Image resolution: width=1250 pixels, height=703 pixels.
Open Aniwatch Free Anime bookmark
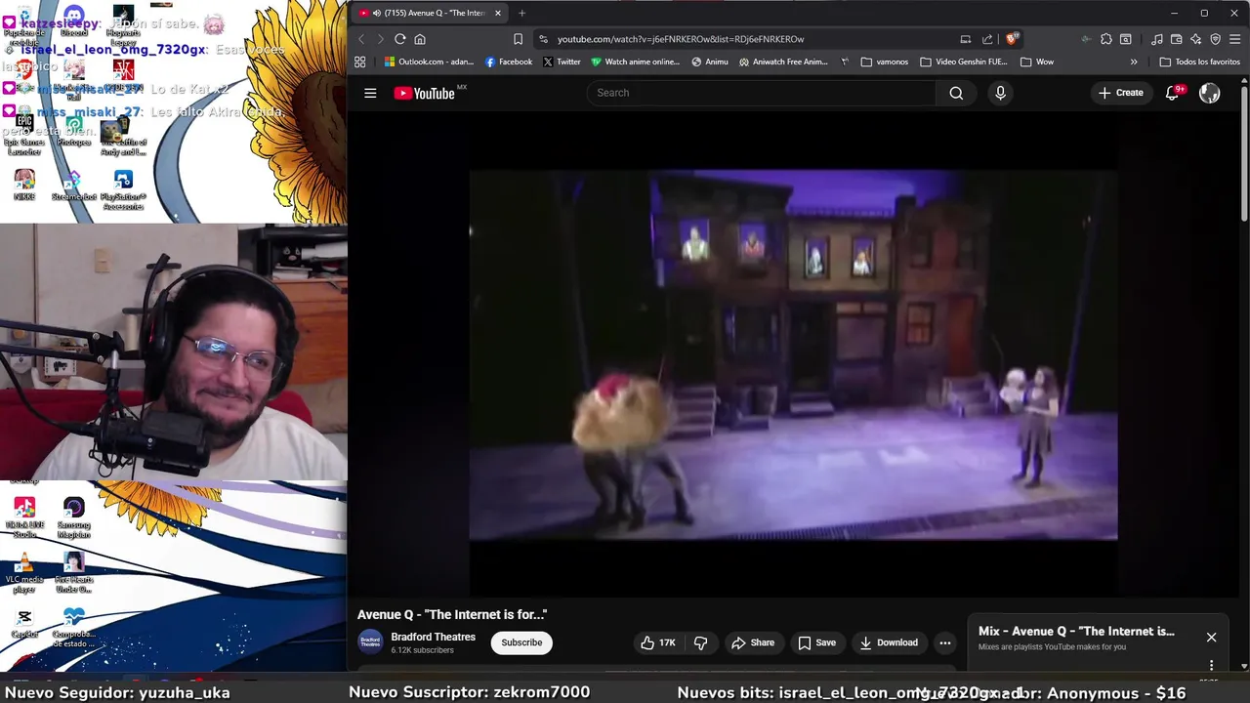[x=783, y=62]
